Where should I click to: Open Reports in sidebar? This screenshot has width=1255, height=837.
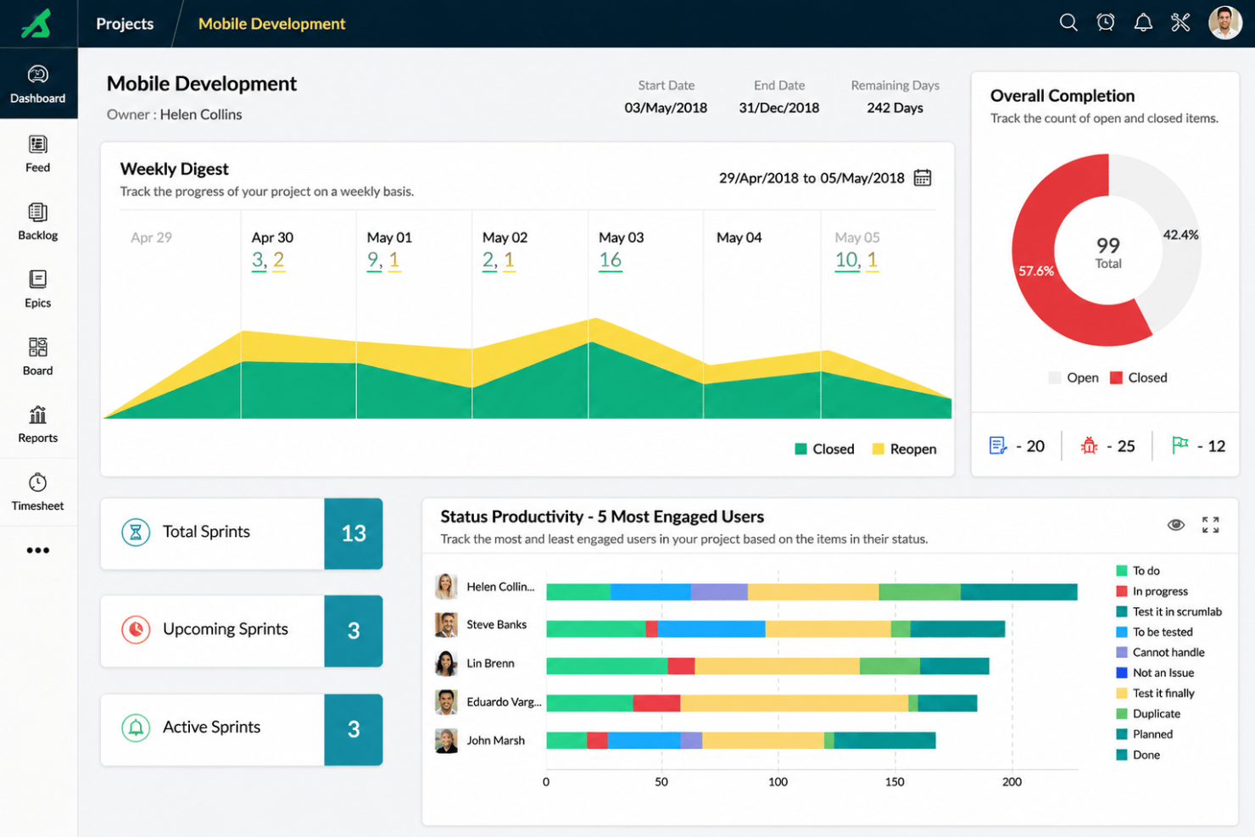(x=38, y=425)
